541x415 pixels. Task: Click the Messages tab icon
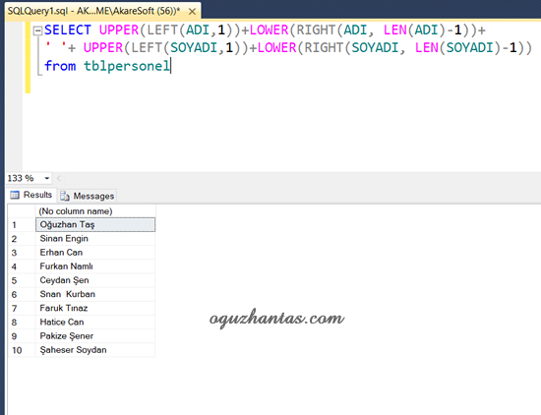(x=65, y=197)
